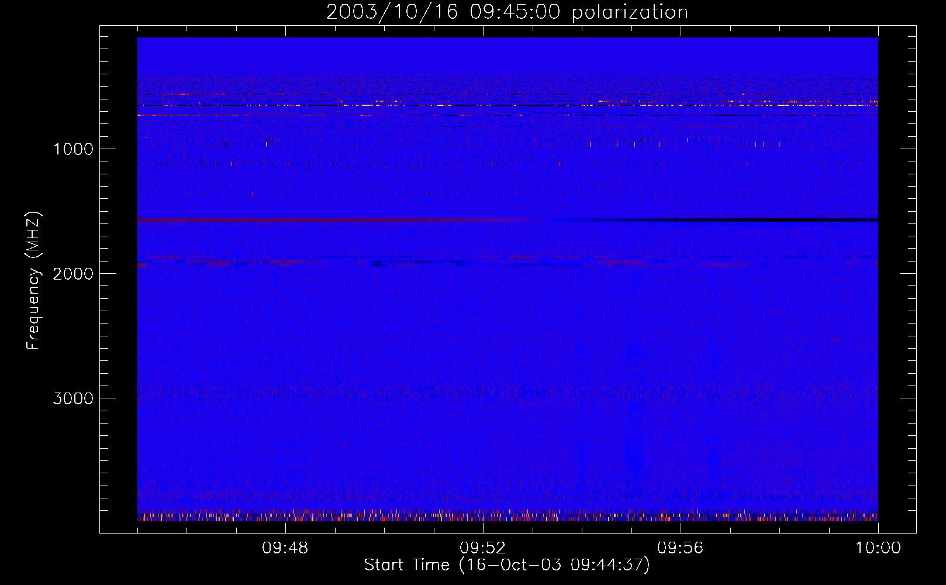946x585 pixels.
Task: Click the 3000 frequency tick label
Action: pos(73,398)
